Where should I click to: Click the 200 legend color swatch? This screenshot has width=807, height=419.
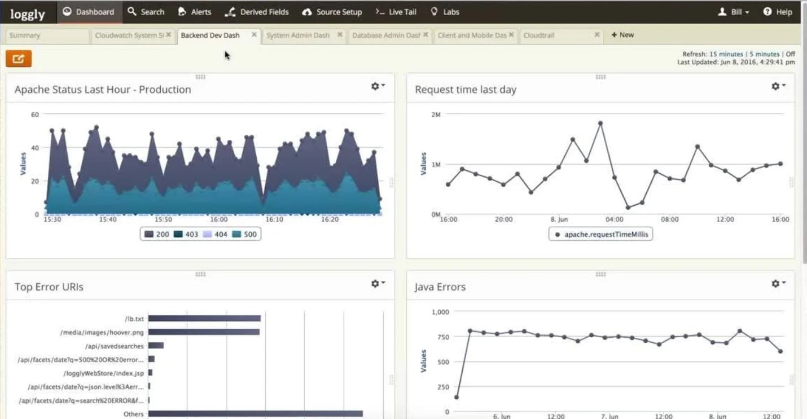click(x=149, y=234)
